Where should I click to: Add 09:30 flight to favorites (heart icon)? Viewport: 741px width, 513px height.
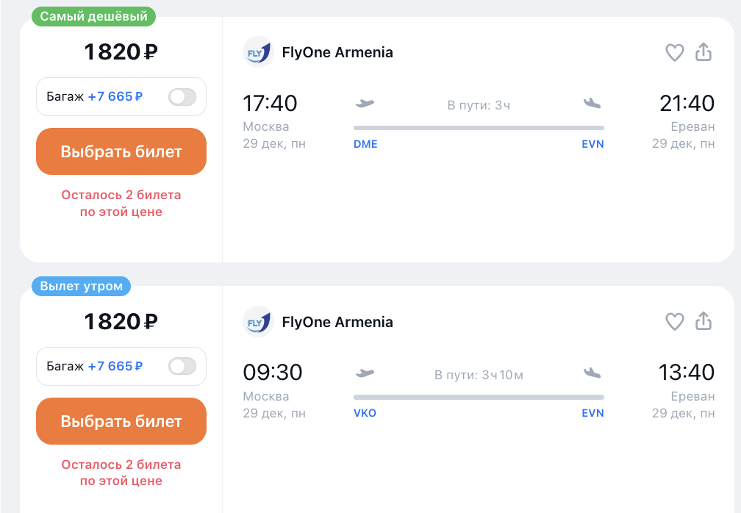674,322
